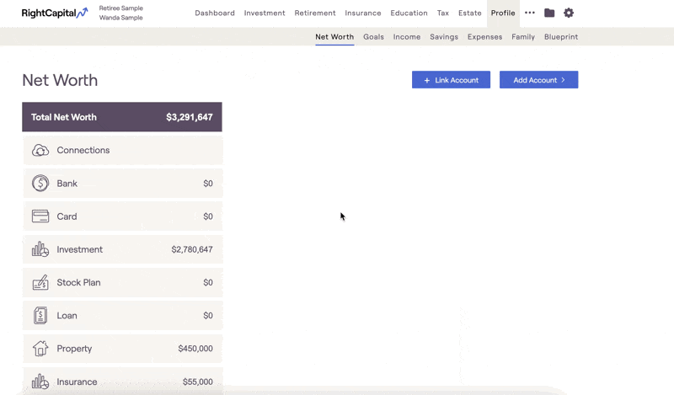Image resolution: width=674 pixels, height=395 pixels.
Task: Switch to the Income tab
Action: point(407,37)
